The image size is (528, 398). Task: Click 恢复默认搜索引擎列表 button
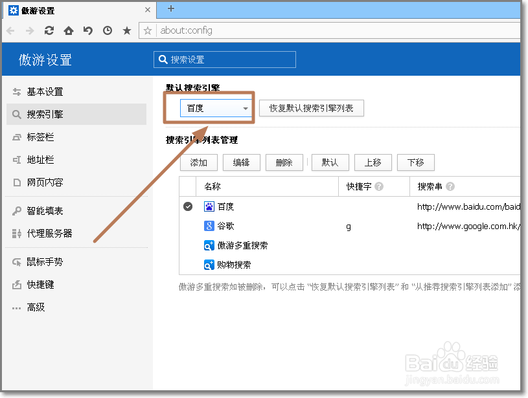click(x=312, y=108)
